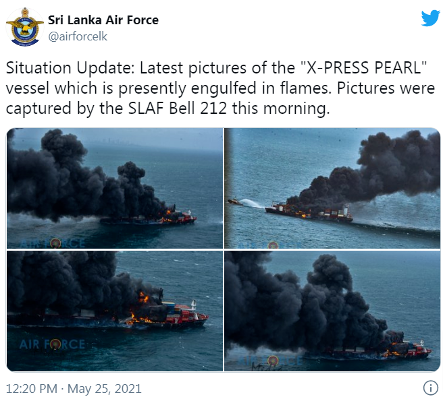
Task: Click the Twitter bird logo
Action: (431, 18)
